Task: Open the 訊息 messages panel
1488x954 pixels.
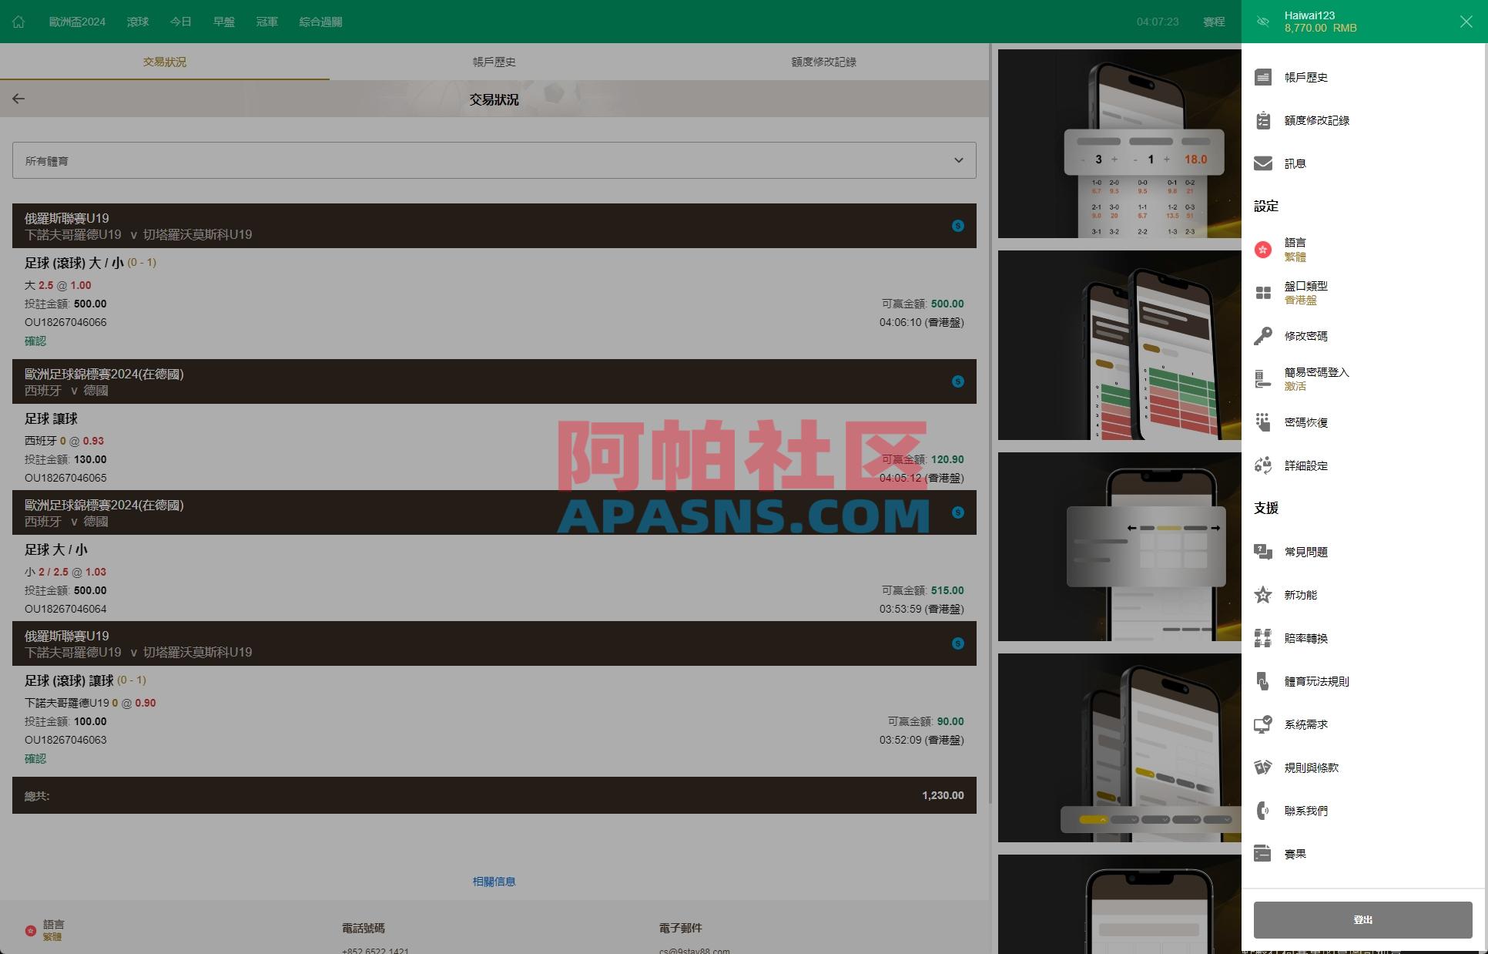Action: point(1295,163)
